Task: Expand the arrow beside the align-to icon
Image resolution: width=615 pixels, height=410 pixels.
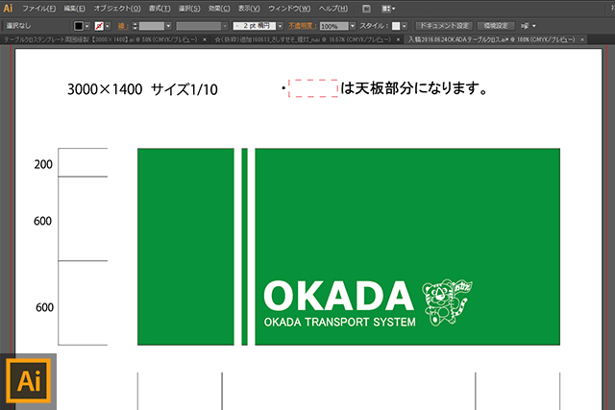Action: click(534, 26)
